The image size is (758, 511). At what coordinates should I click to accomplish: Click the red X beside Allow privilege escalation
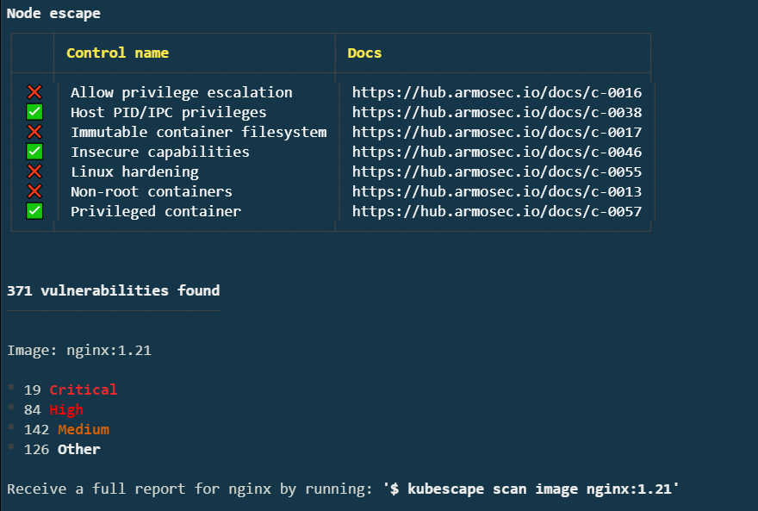click(34, 92)
